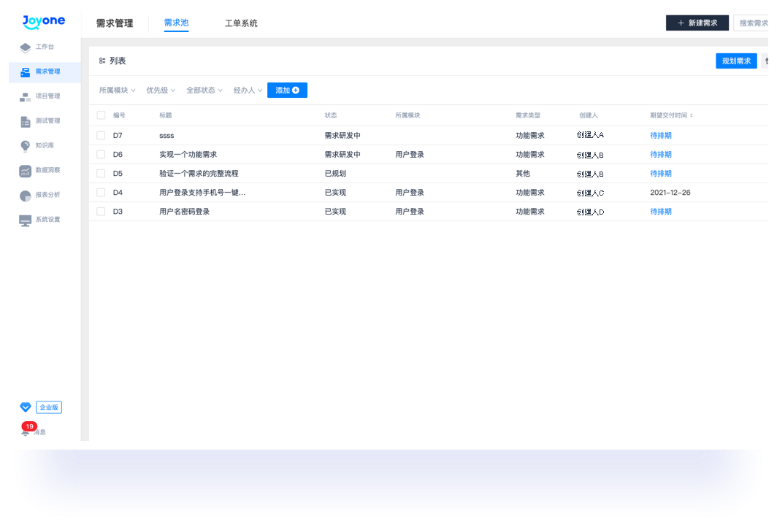
Task: Expand the 全部状态 filter dropdown
Action: (204, 91)
